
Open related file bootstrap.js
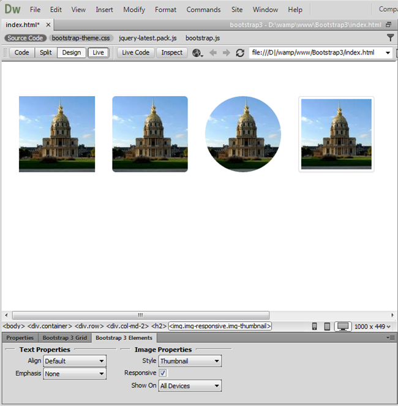[x=203, y=38]
